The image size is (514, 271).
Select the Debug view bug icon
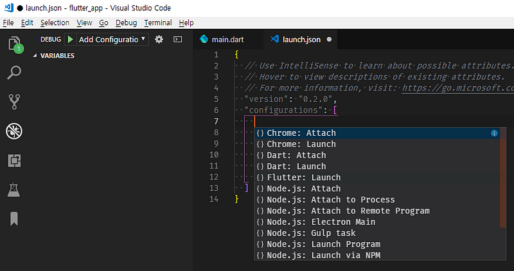14,131
